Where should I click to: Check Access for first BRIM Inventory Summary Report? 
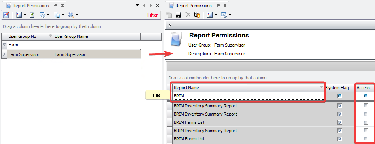pos(366,106)
